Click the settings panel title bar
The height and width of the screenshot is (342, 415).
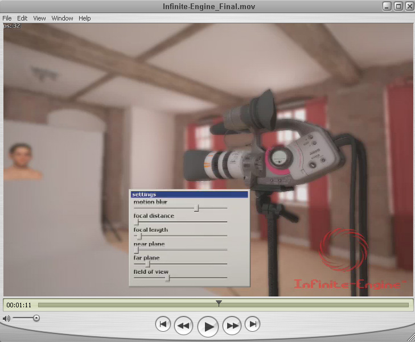189,195
